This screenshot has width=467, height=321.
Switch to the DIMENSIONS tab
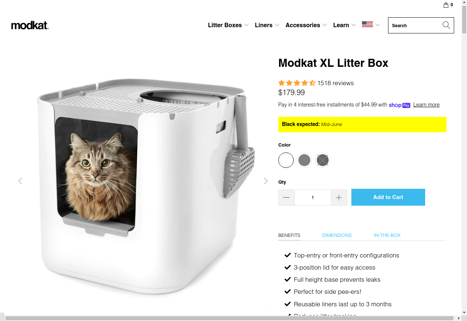pyautogui.click(x=337, y=235)
